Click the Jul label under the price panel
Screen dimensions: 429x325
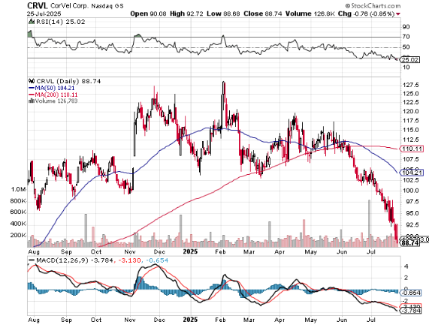(370, 251)
